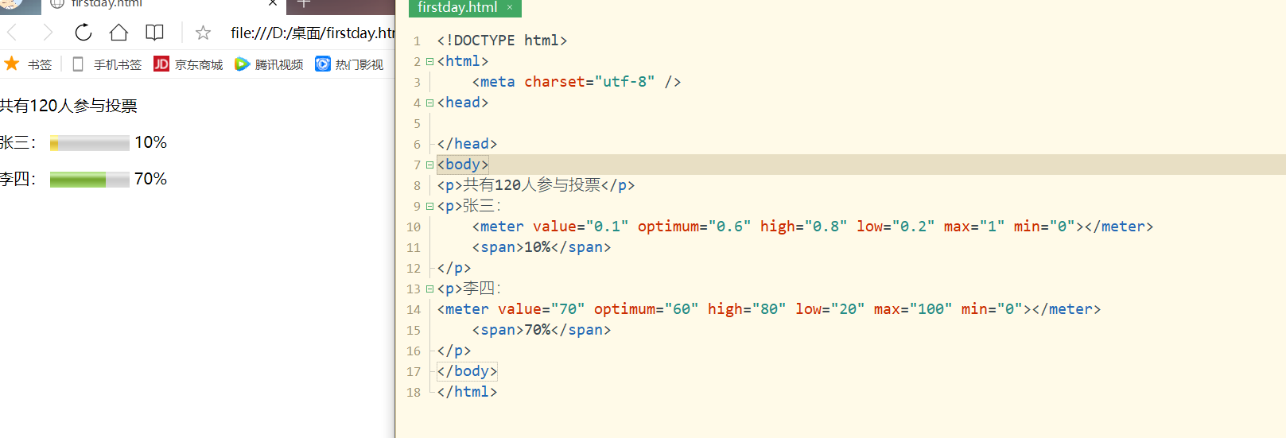Collapse the head fold marker on line 4
1286x438 pixels.
[429, 103]
